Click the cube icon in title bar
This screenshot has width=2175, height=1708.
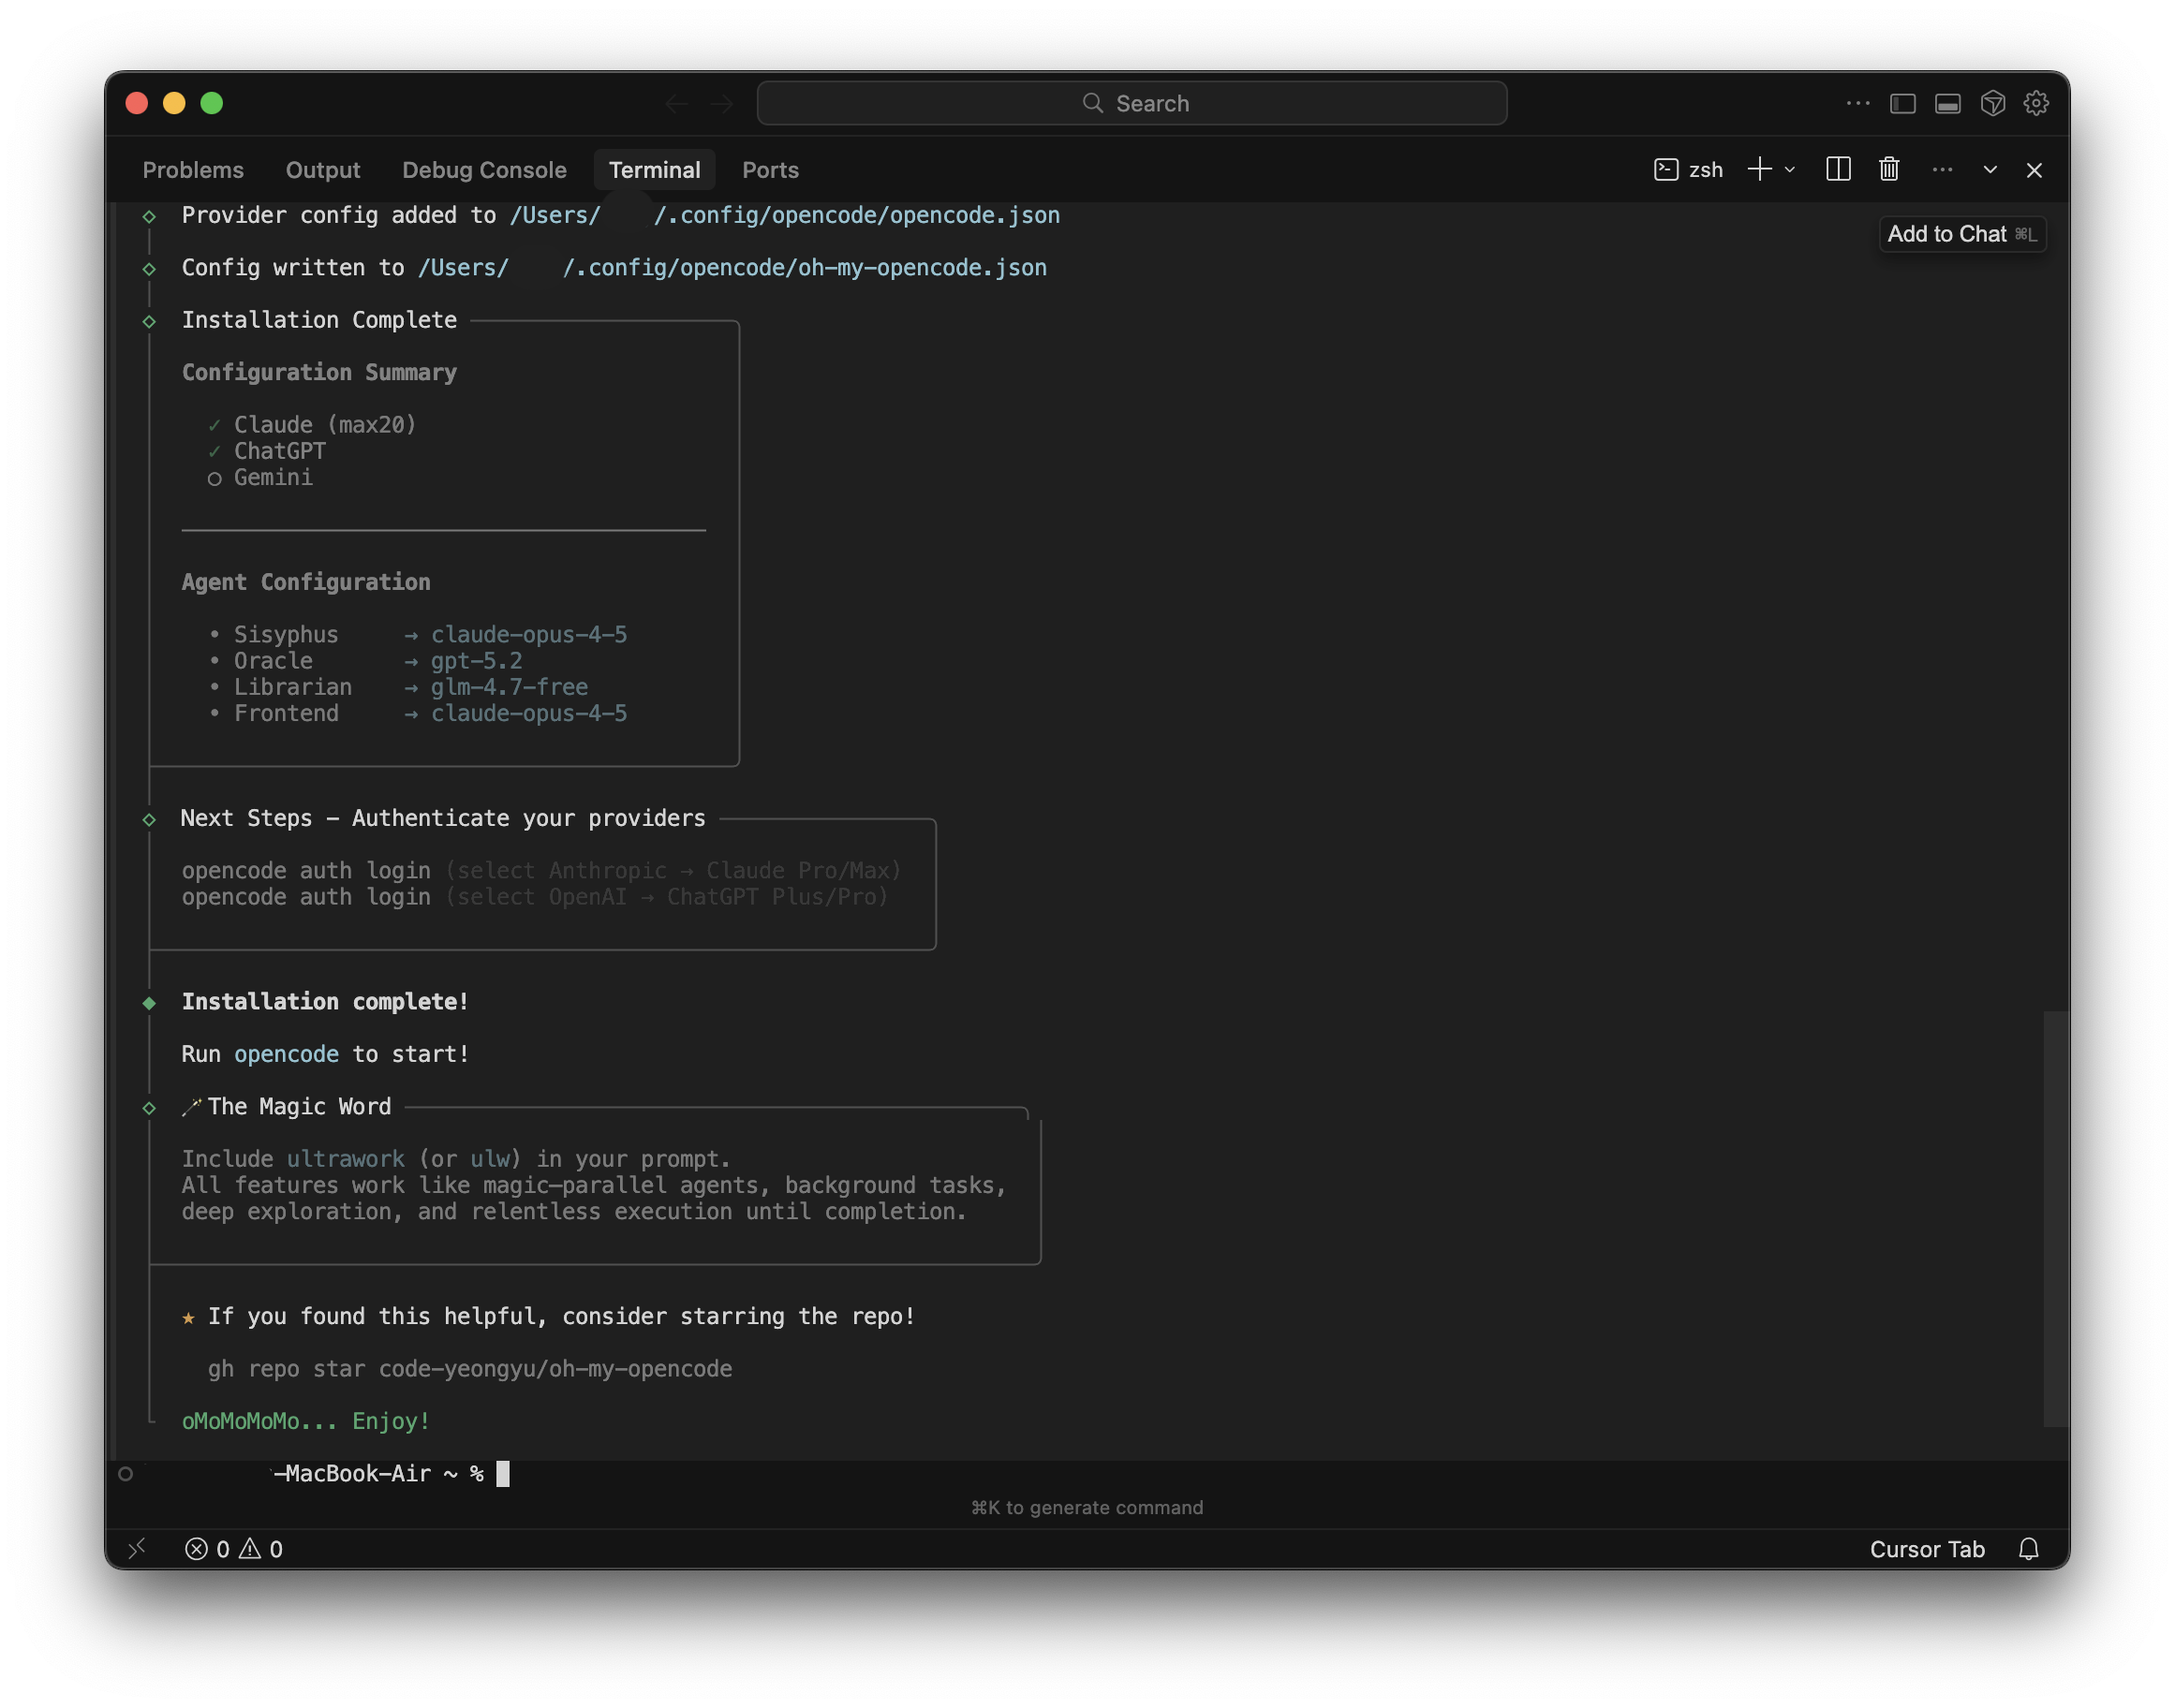click(1992, 103)
